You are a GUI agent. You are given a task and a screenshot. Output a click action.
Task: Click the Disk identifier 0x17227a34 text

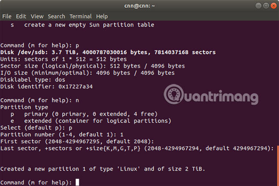click(47, 87)
